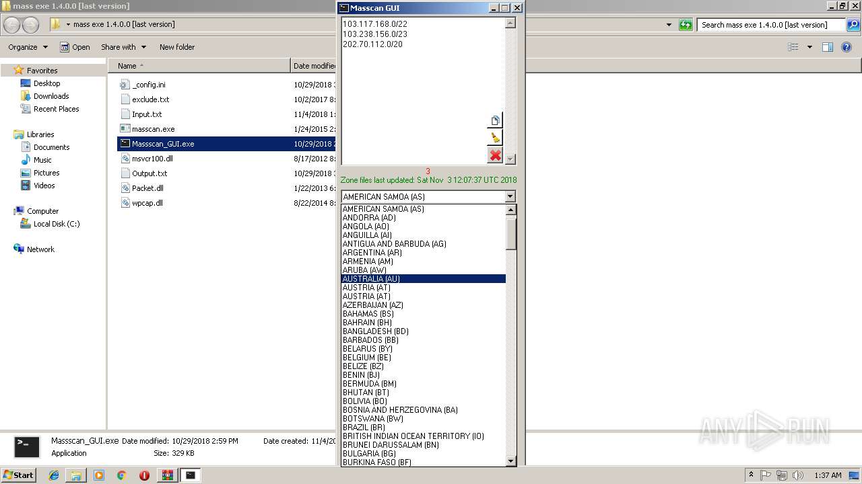Open Opera from the taskbar

pyautogui.click(x=144, y=475)
